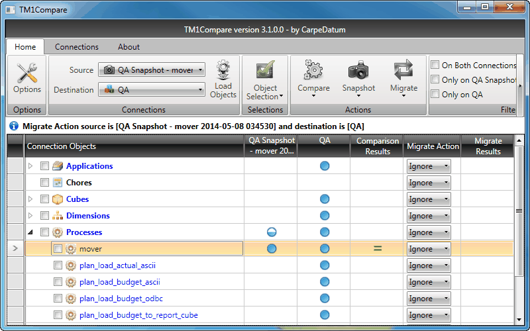Switch to the Connections tab
This screenshot has width=530, height=331.
[x=77, y=46]
